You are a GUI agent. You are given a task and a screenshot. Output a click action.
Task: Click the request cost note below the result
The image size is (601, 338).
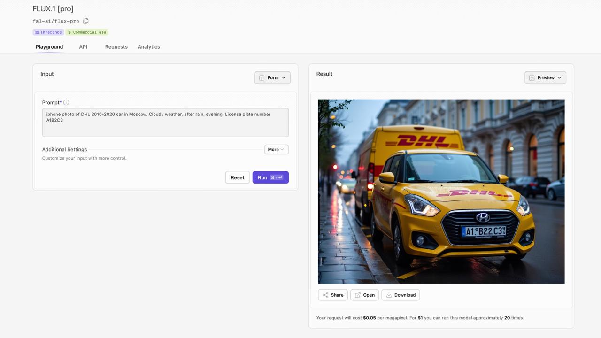420,318
